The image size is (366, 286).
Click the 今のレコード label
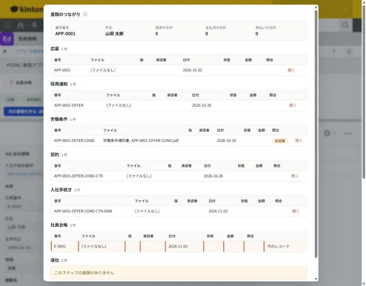(278, 246)
